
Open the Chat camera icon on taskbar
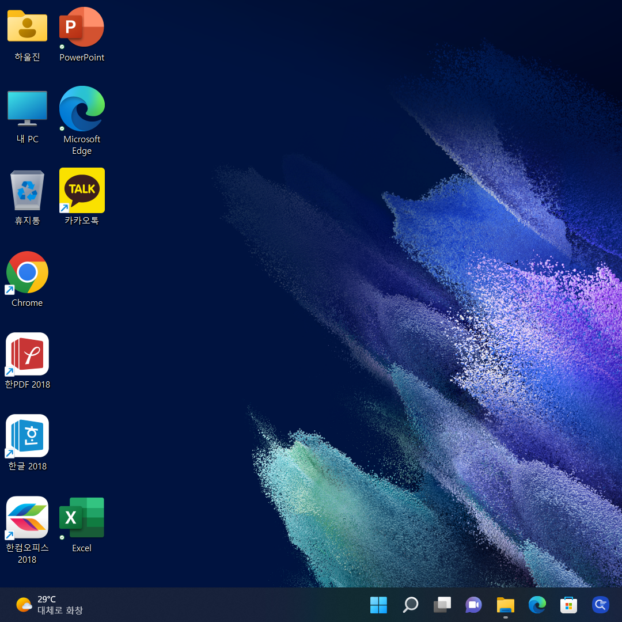point(473,605)
